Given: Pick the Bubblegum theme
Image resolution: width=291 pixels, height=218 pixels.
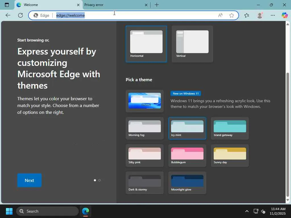Looking at the screenshot, I should point(187,156).
